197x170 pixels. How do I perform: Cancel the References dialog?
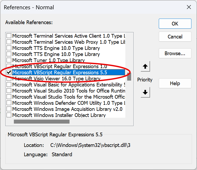pyautogui.click(x=175, y=37)
